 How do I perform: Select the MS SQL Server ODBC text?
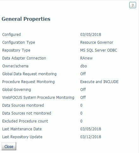99,50
